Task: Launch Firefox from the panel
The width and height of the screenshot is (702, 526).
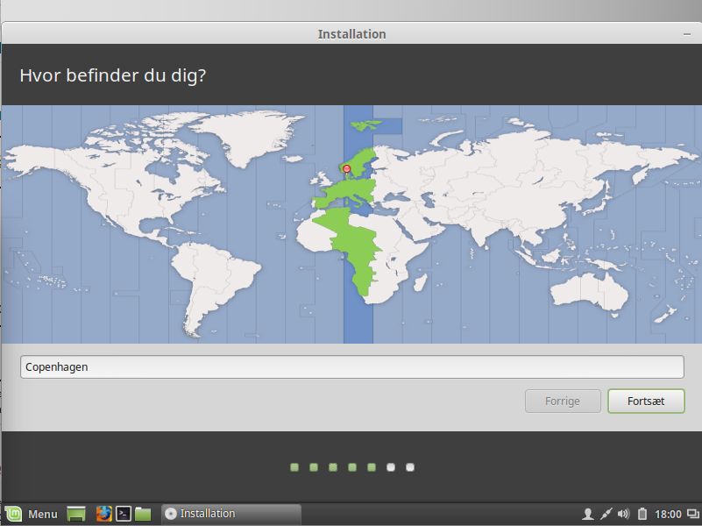Action: click(x=104, y=514)
